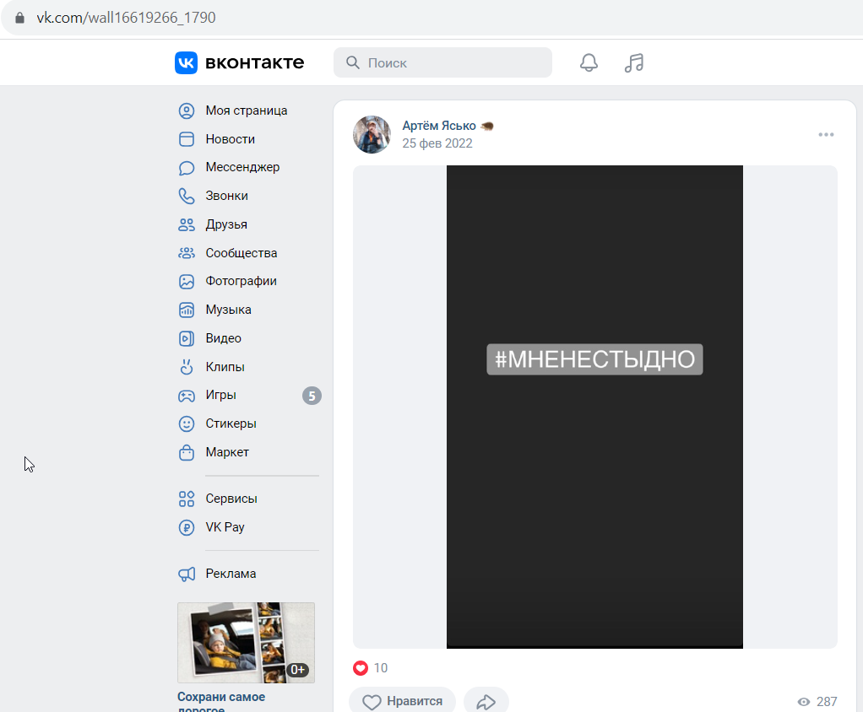Click the views eye icon
Viewport: 863px width, 712px height.
click(x=804, y=702)
